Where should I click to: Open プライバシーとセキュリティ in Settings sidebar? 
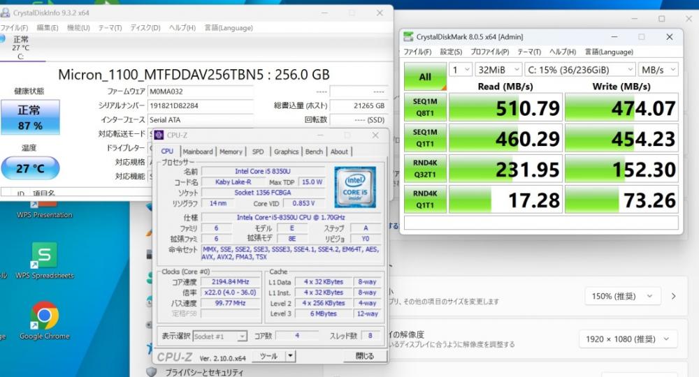pyautogui.click(x=204, y=372)
